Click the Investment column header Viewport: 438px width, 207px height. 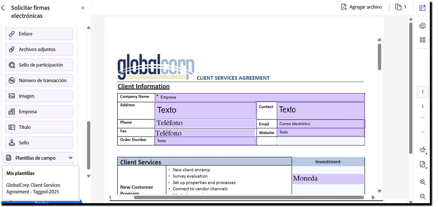328,162
